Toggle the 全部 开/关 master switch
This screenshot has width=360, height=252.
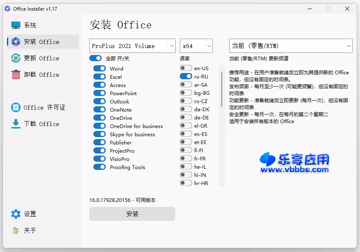95,58
